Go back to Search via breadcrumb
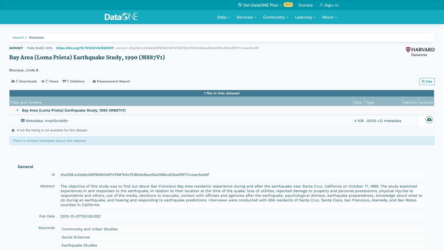The image size is (444, 250). (x=18, y=37)
